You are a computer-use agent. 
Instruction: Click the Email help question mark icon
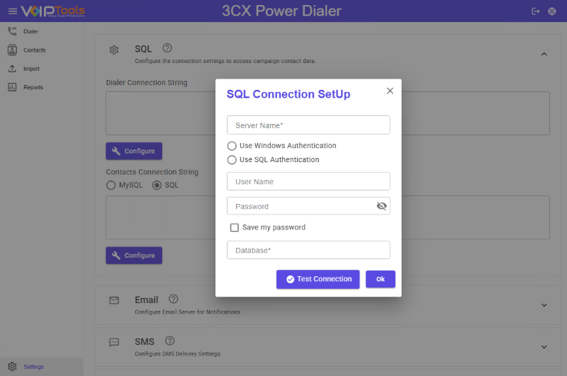(174, 300)
